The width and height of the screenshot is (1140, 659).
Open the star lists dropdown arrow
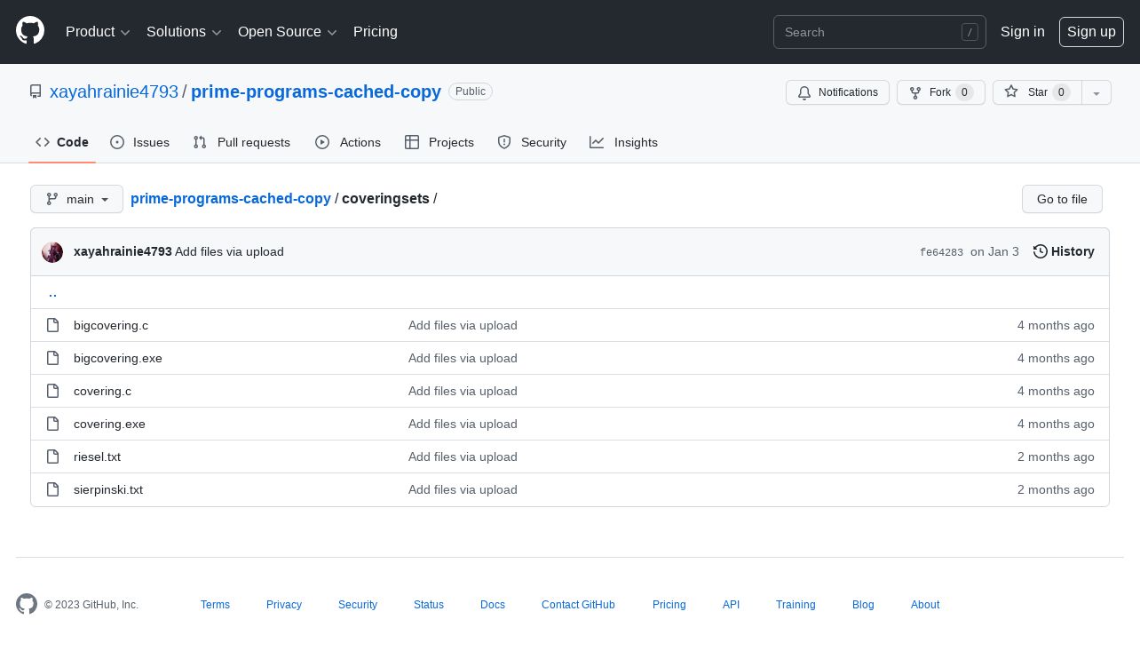point(1096,92)
